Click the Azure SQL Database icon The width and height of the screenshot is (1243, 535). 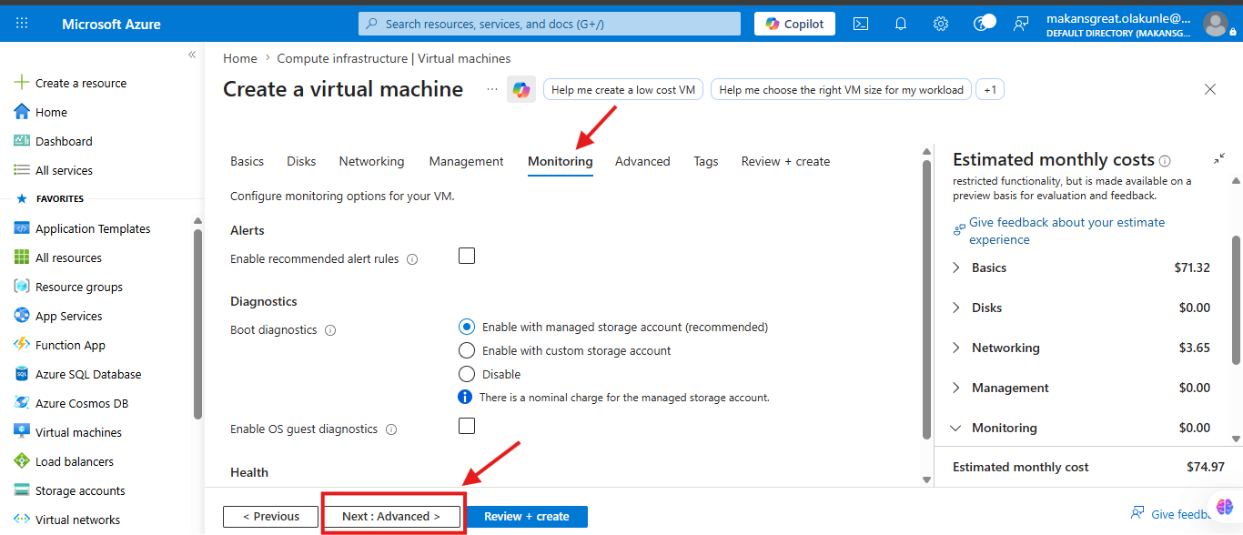[x=22, y=374]
